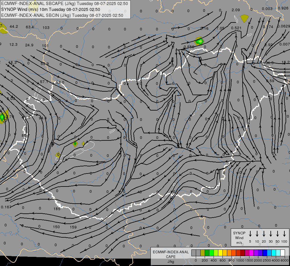
Task: Select the deep blue swatch before 2500
Action: (265, 253)
